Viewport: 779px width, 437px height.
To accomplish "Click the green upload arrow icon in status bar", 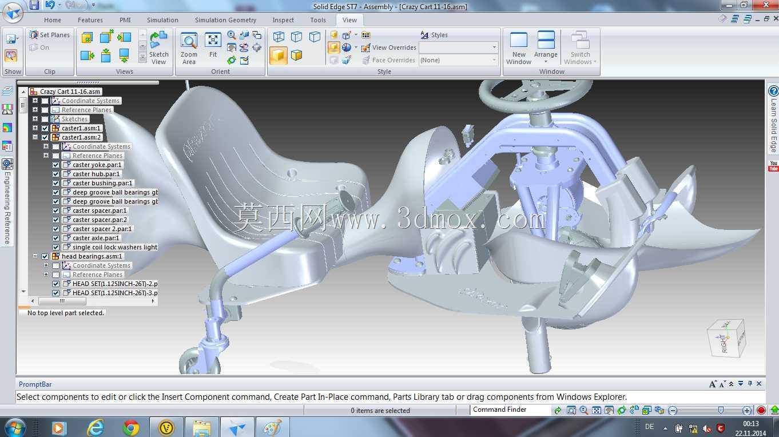I will pyautogui.click(x=774, y=410).
